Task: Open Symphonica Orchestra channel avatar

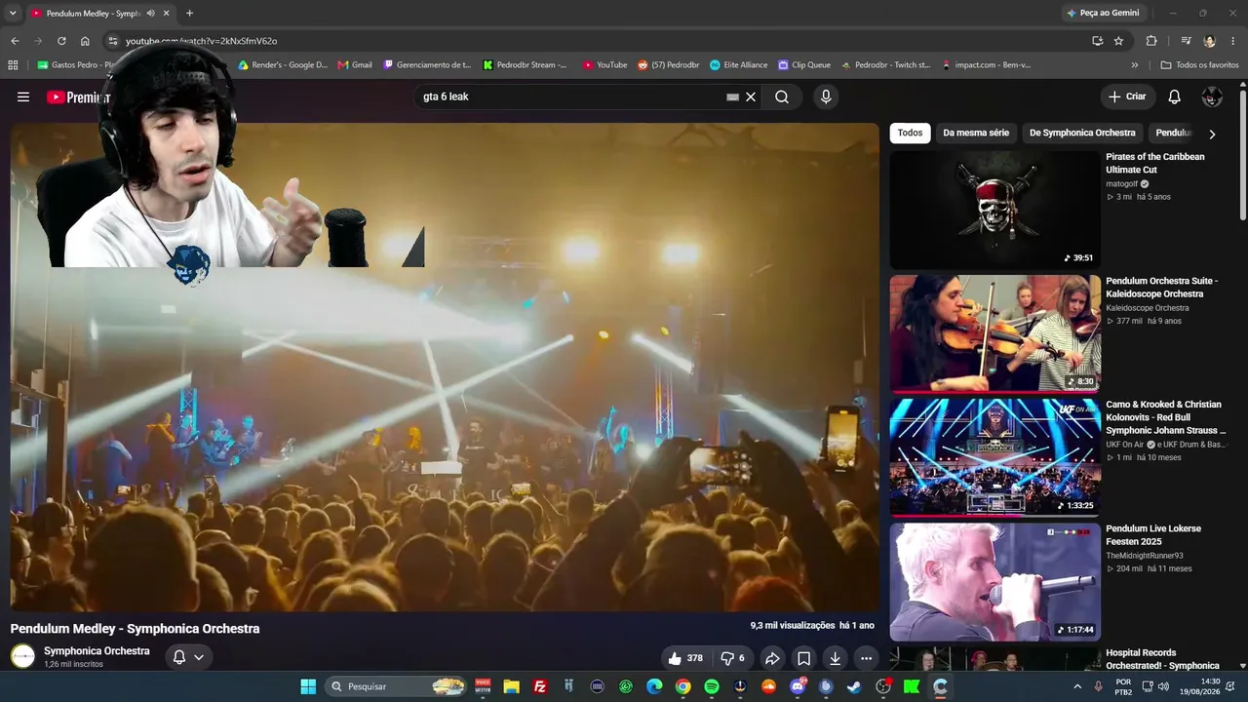Action: (x=22, y=656)
